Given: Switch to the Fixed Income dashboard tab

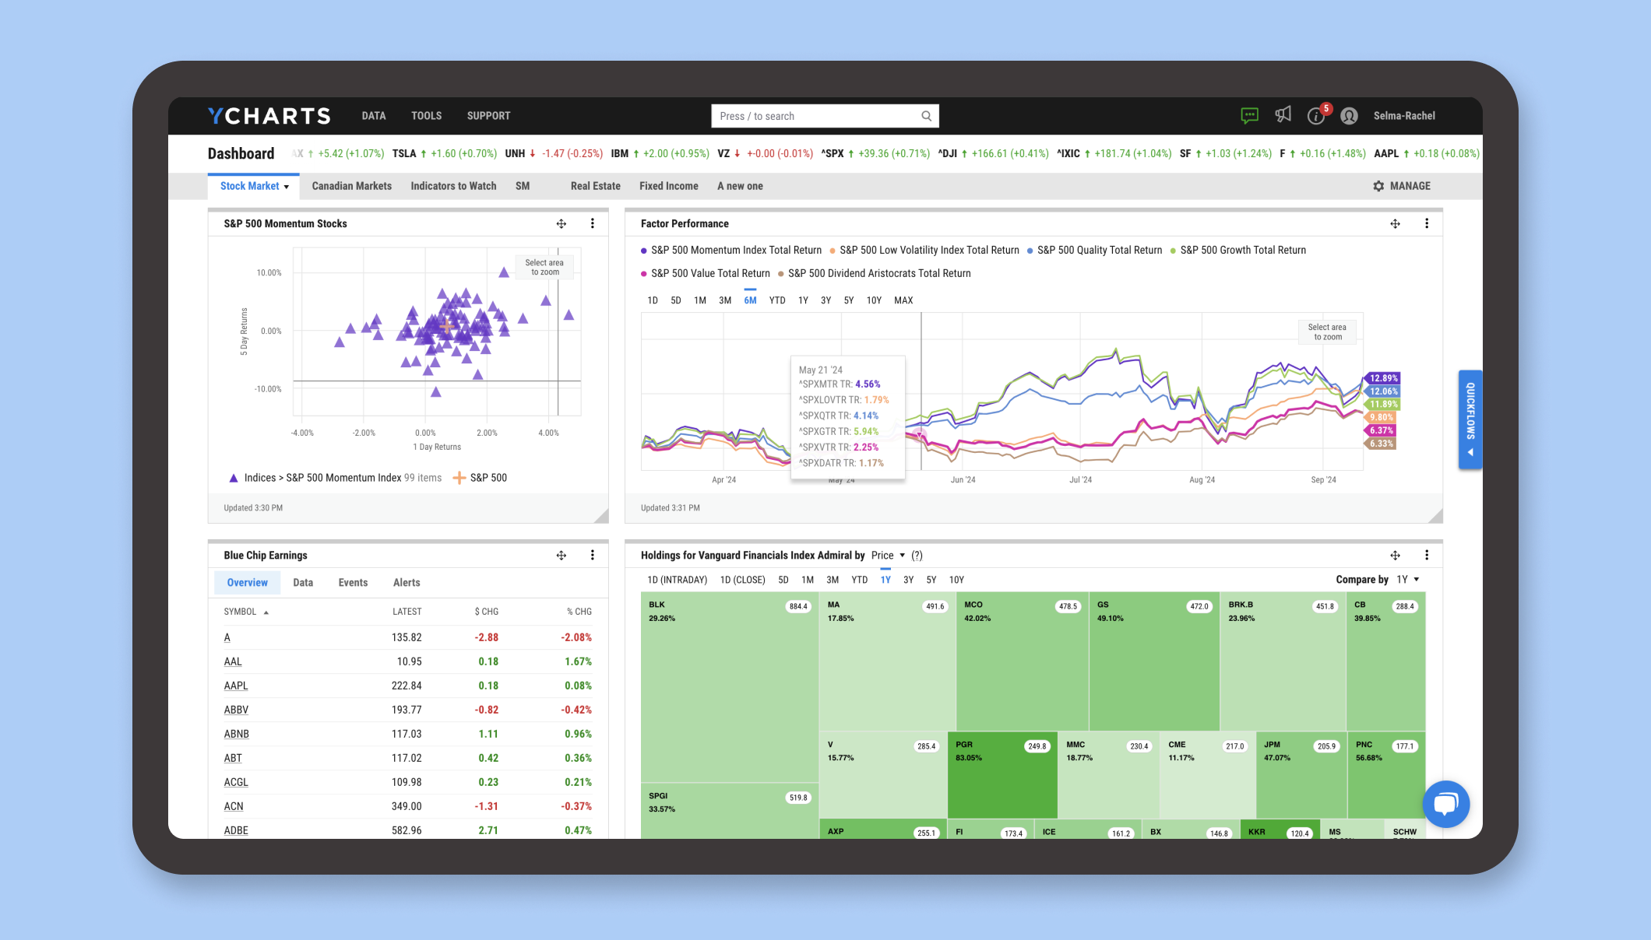Looking at the screenshot, I should [x=668, y=186].
